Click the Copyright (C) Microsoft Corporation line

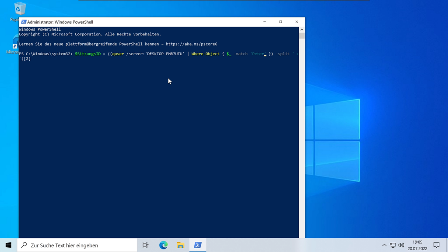pyautogui.click(x=90, y=34)
